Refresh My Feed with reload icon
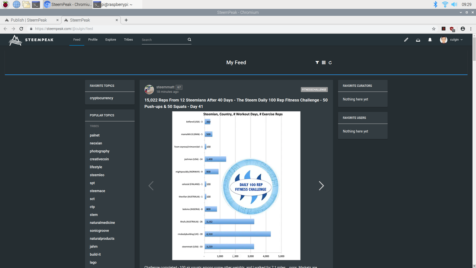 coord(330,63)
